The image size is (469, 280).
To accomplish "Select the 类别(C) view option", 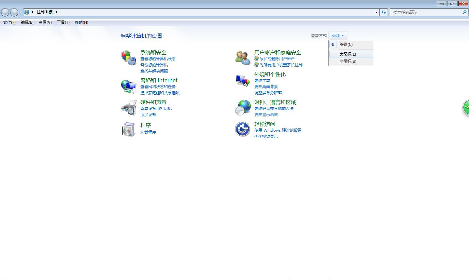I will pyautogui.click(x=351, y=45).
